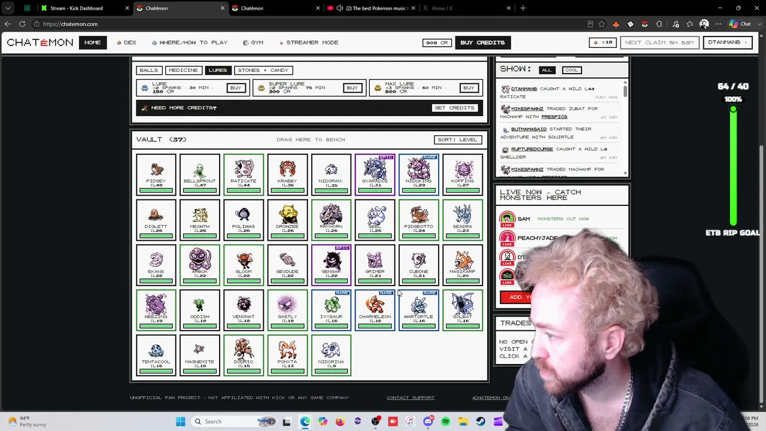Viewport: 766px width, 431px height.
Task: Open the Rhyhorn monster card
Action: pos(331,220)
